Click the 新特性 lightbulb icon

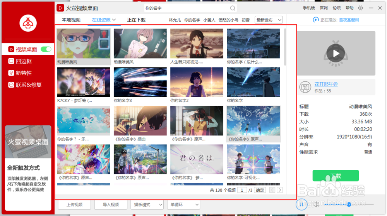click(11, 73)
